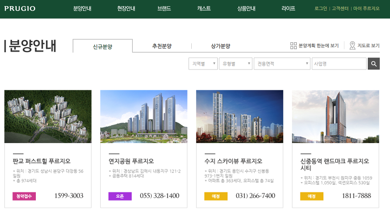390x213 pixels.
Task: Click the 수지 스카이뷰 푸르지오 title
Action: pyautogui.click(x=233, y=162)
